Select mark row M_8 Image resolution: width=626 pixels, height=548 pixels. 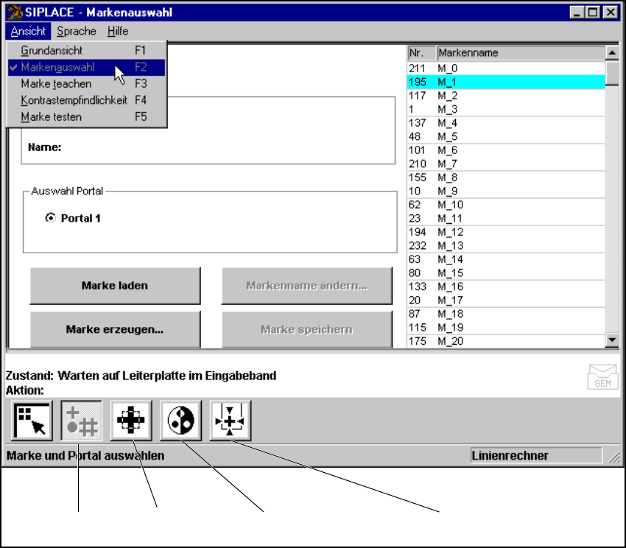click(x=506, y=178)
